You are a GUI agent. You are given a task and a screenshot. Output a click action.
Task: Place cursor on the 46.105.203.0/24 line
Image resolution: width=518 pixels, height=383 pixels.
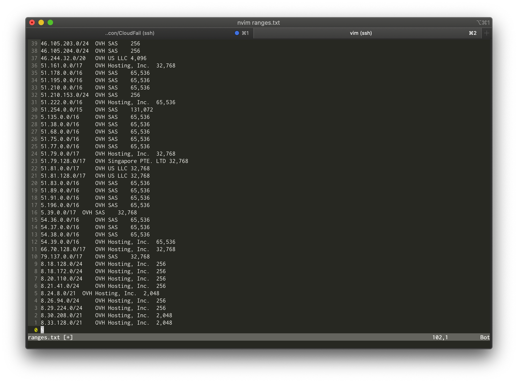pyautogui.click(x=65, y=43)
